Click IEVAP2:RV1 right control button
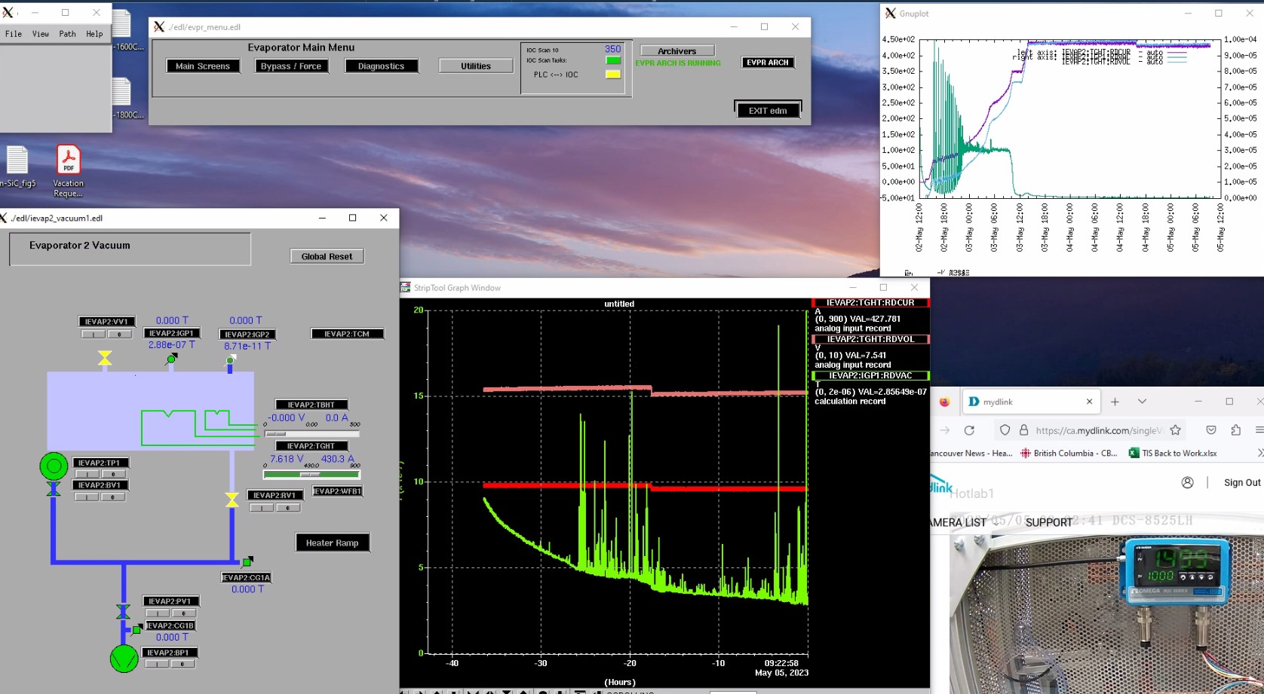The width and height of the screenshot is (1264, 694). (x=287, y=508)
